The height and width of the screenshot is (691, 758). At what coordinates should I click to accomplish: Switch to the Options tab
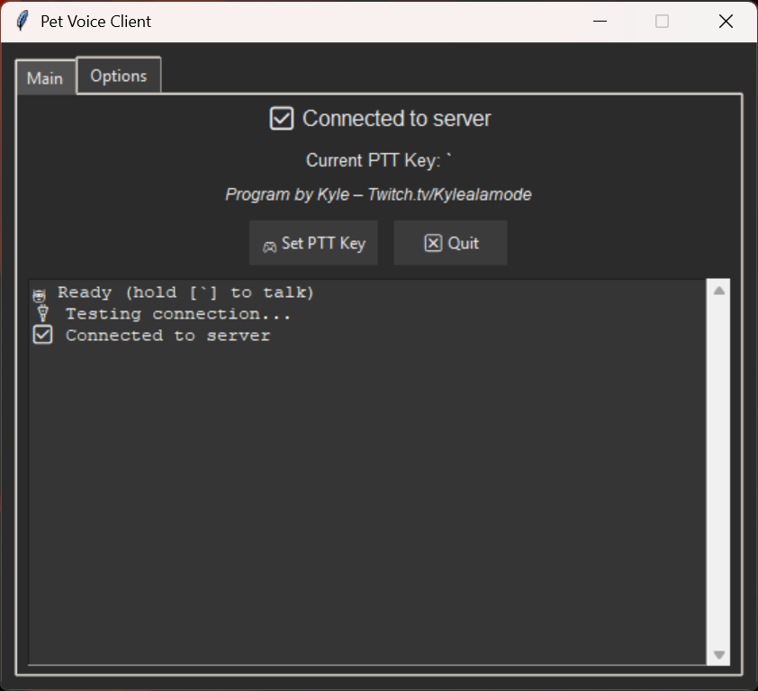click(x=119, y=76)
